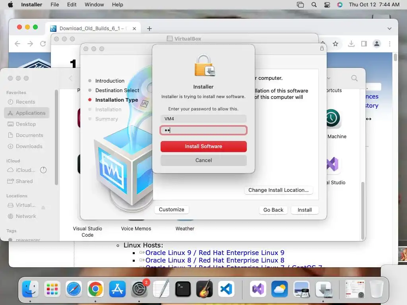Click the Finder window search icon

point(354,78)
